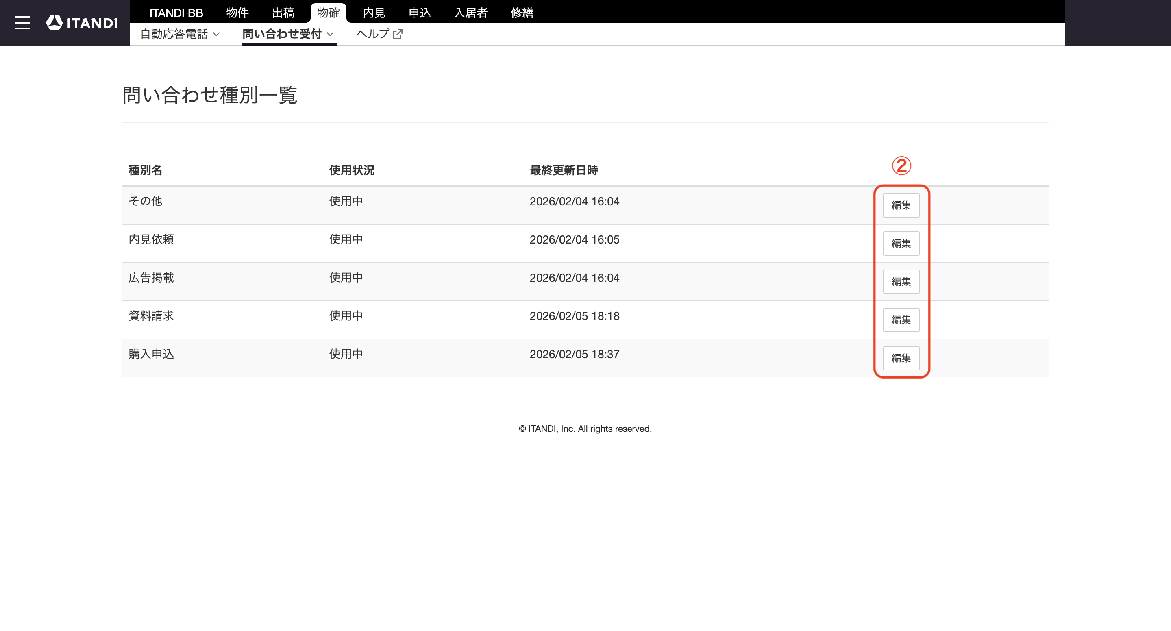Switch to the 申込 tab
Image resolution: width=1171 pixels, height=631 pixels.
(x=419, y=13)
